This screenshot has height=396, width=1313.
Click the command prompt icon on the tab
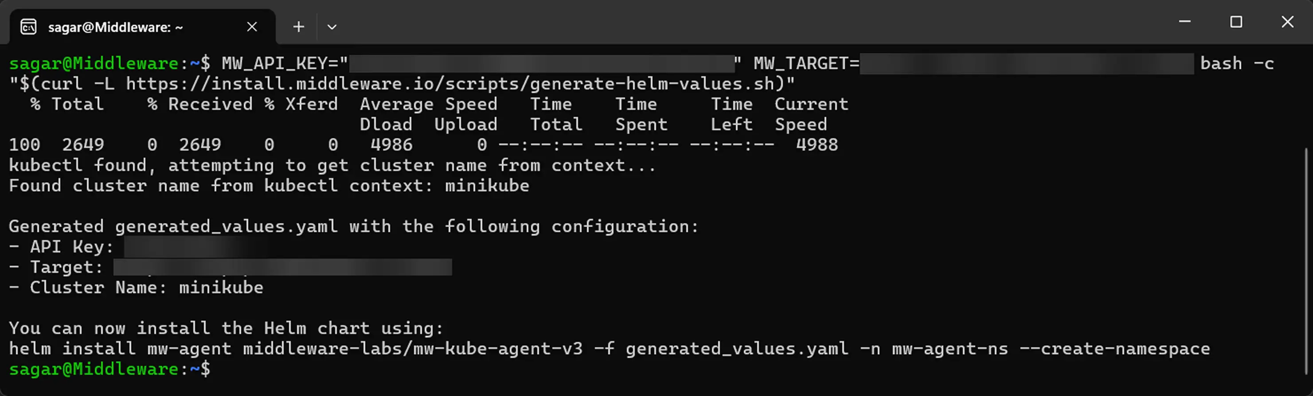point(29,27)
